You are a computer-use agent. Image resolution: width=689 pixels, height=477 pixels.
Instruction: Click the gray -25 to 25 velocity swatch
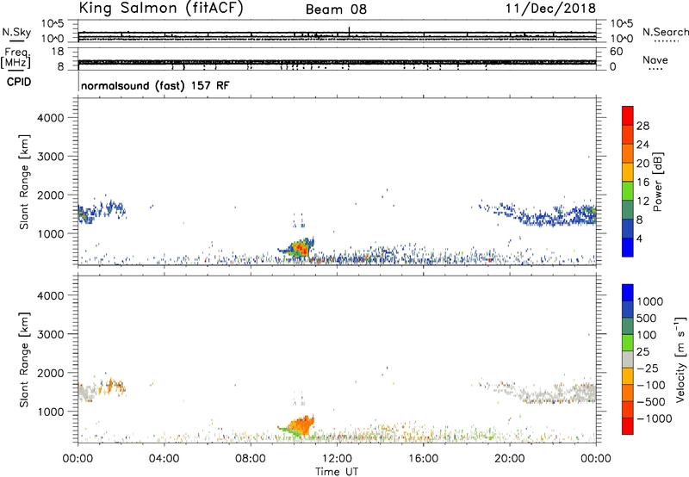628,359
